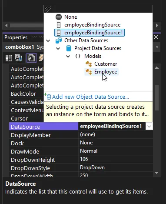The width and height of the screenshot is (166, 204).
Task: Open the DataSource value dropdown arrow
Action: click(149, 127)
